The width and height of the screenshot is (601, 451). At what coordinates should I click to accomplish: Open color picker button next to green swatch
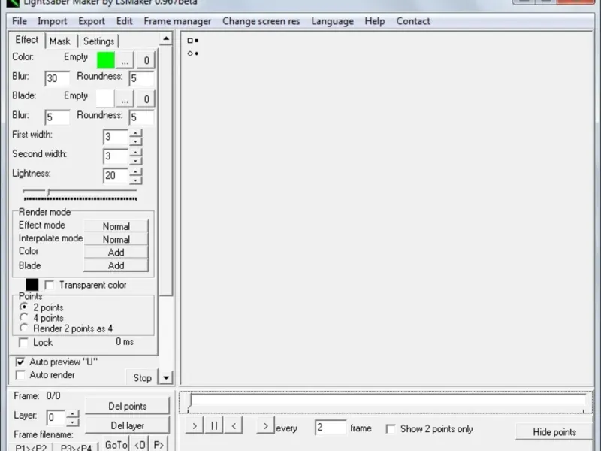pos(125,60)
